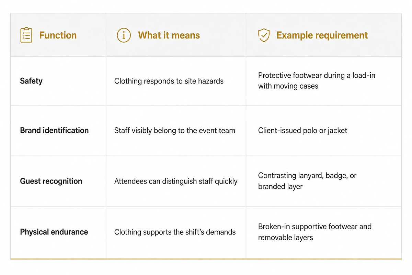Click the contrasting lanyard example text
412x275 pixels.
[307, 181]
